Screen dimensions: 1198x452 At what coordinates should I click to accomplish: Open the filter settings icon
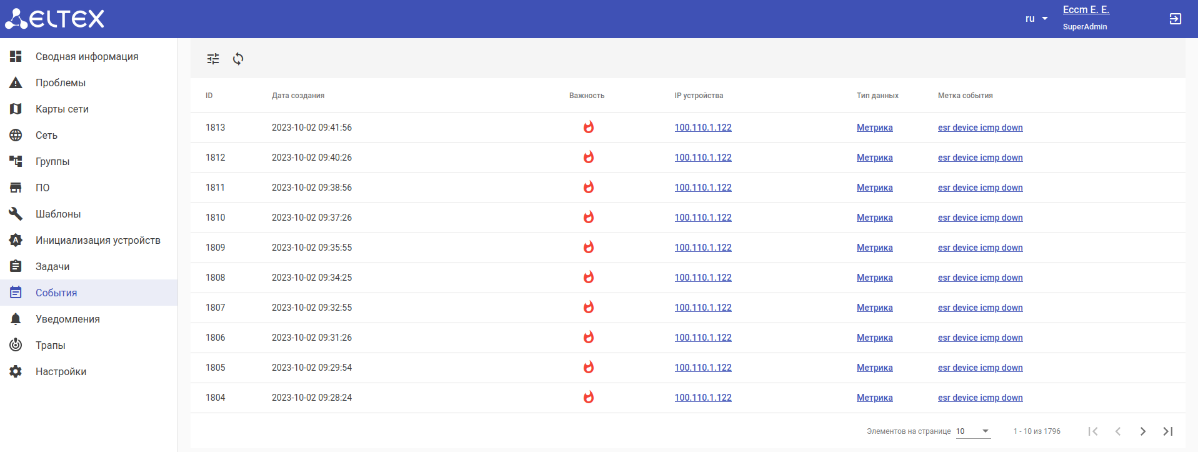(x=213, y=59)
